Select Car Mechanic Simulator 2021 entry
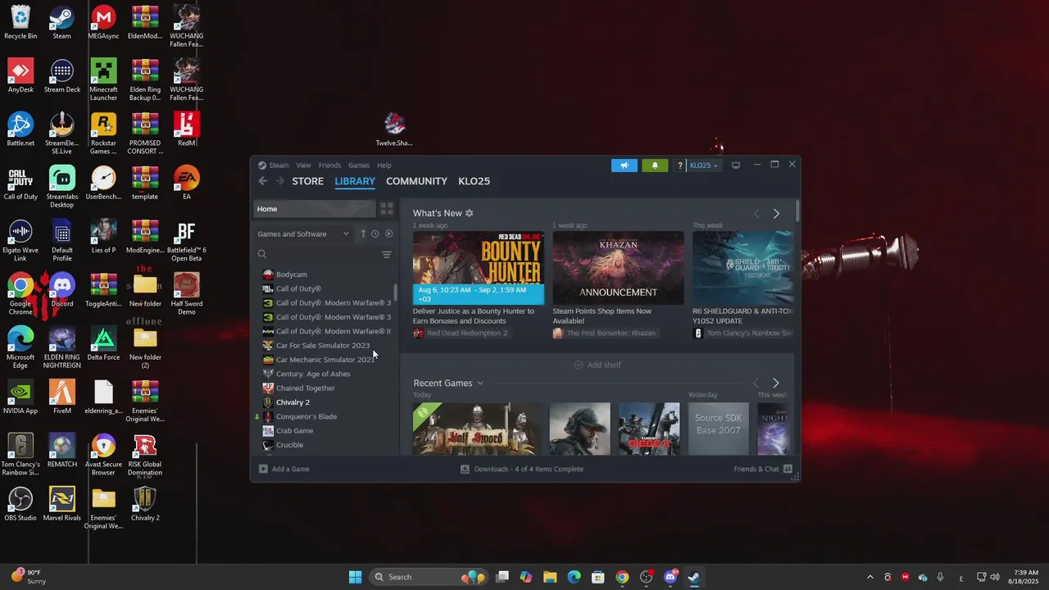 tap(325, 360)
